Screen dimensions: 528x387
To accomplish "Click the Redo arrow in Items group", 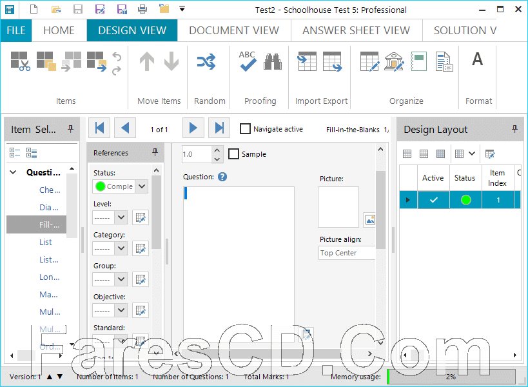I will [117, 70].
